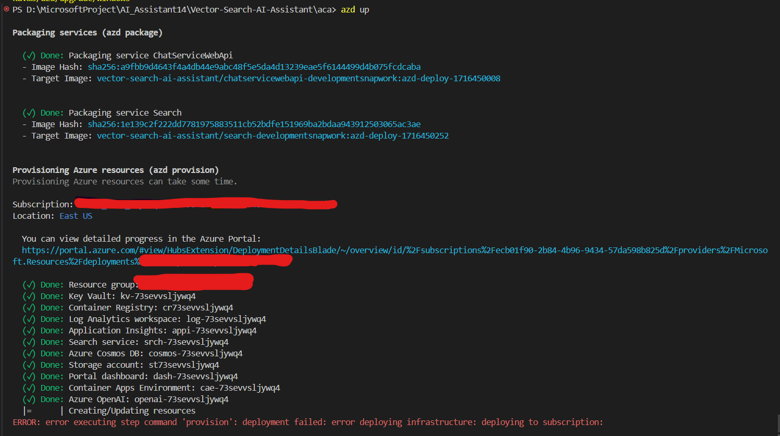
Task: Click the checkmark beside Container Apps Environment
Action: tap(29, 388)
